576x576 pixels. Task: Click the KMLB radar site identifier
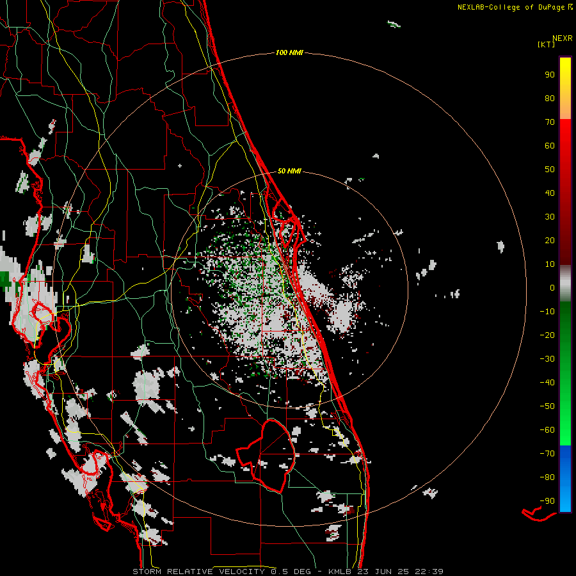point(340,572)
